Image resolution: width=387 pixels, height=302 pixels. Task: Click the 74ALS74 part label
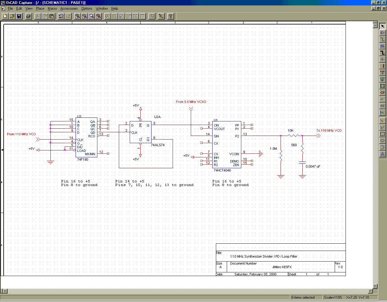tap(158, 145)
